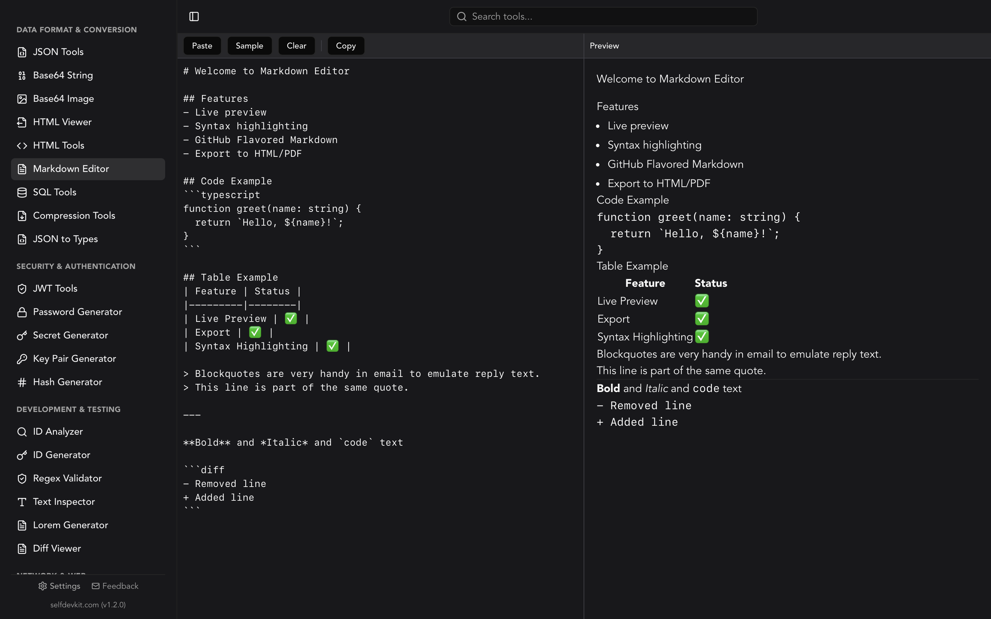Click inside the markdown editor text area

click(x=380, y=338)
